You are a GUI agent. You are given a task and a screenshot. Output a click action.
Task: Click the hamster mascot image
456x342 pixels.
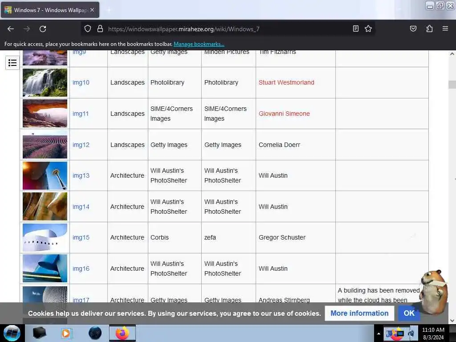pyautogui.click(x=433, y=292)
